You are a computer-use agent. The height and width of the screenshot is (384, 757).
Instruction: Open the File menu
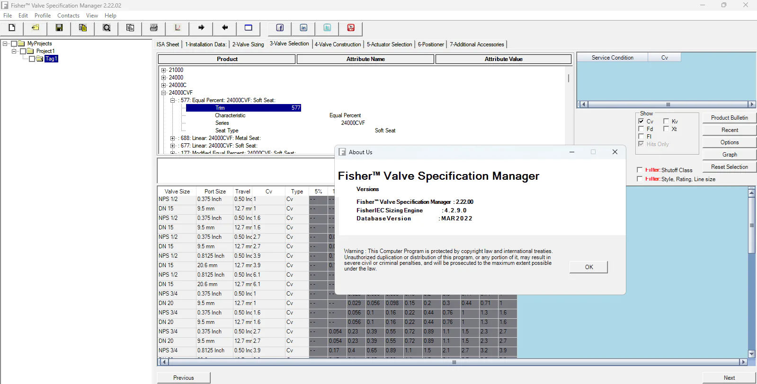coord(8,16)
